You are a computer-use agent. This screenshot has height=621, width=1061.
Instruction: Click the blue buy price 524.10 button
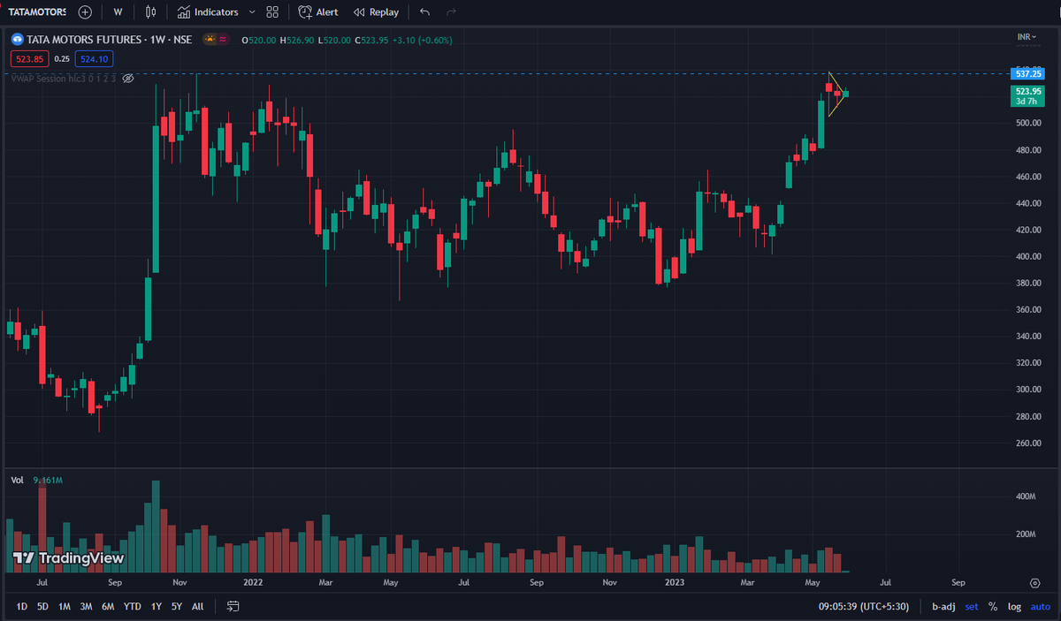94,59
